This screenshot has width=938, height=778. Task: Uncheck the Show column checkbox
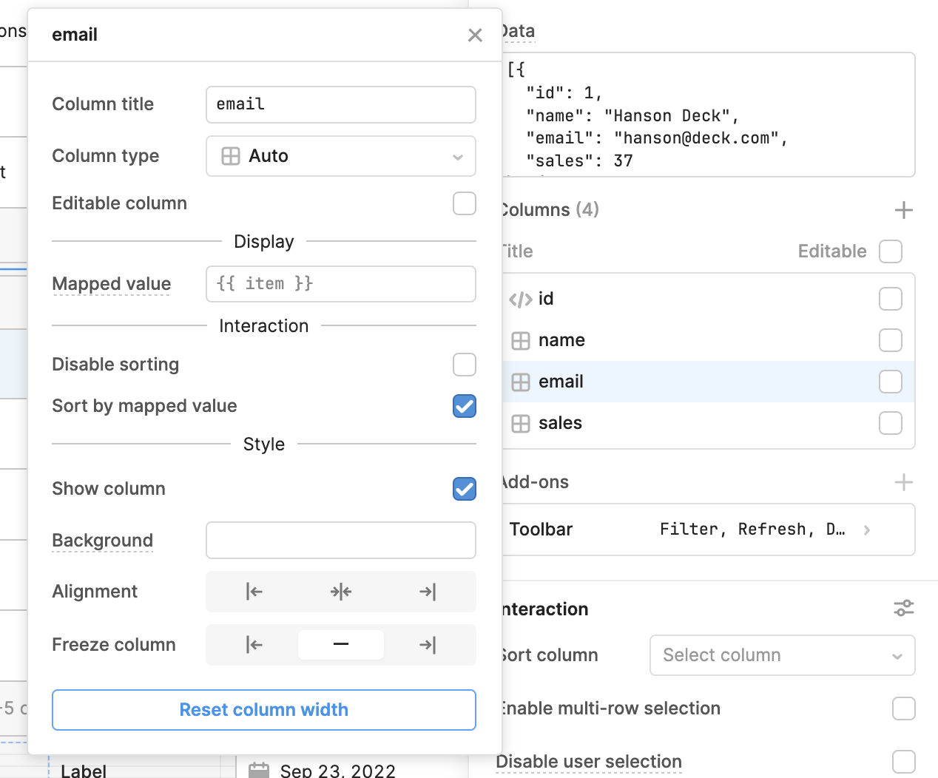(465, 489)
